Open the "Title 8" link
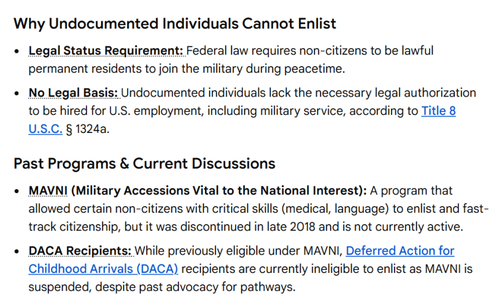 click(438, 111)
